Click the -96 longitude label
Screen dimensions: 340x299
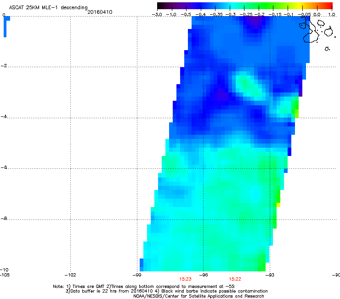point(204,275)
